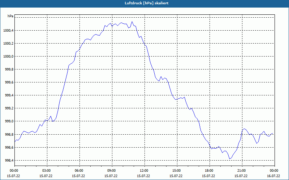The height and width of the screenshot is (180, 289).
Task: Select the 999,2 y-axis label
Action: coord(9,108)
